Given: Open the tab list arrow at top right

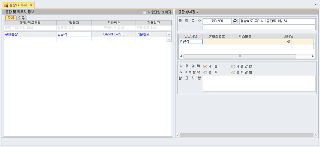Looking at the screenshot, I should click(x=316, y=4).
